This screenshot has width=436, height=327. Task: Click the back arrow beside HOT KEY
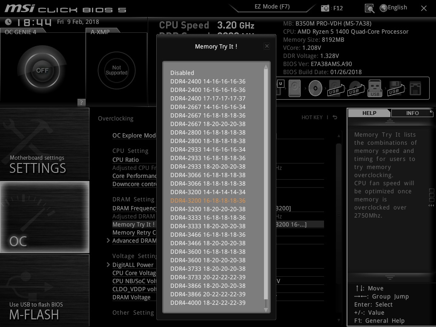[335, 118]
